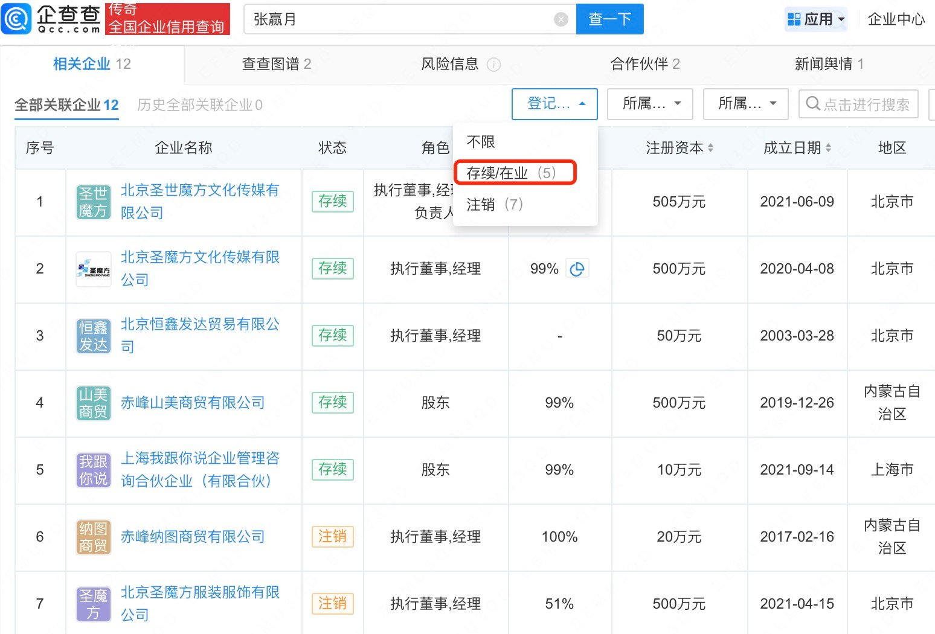Click the 企查查 logo icon
Viewport: 935px width, 634px height.
16,19
